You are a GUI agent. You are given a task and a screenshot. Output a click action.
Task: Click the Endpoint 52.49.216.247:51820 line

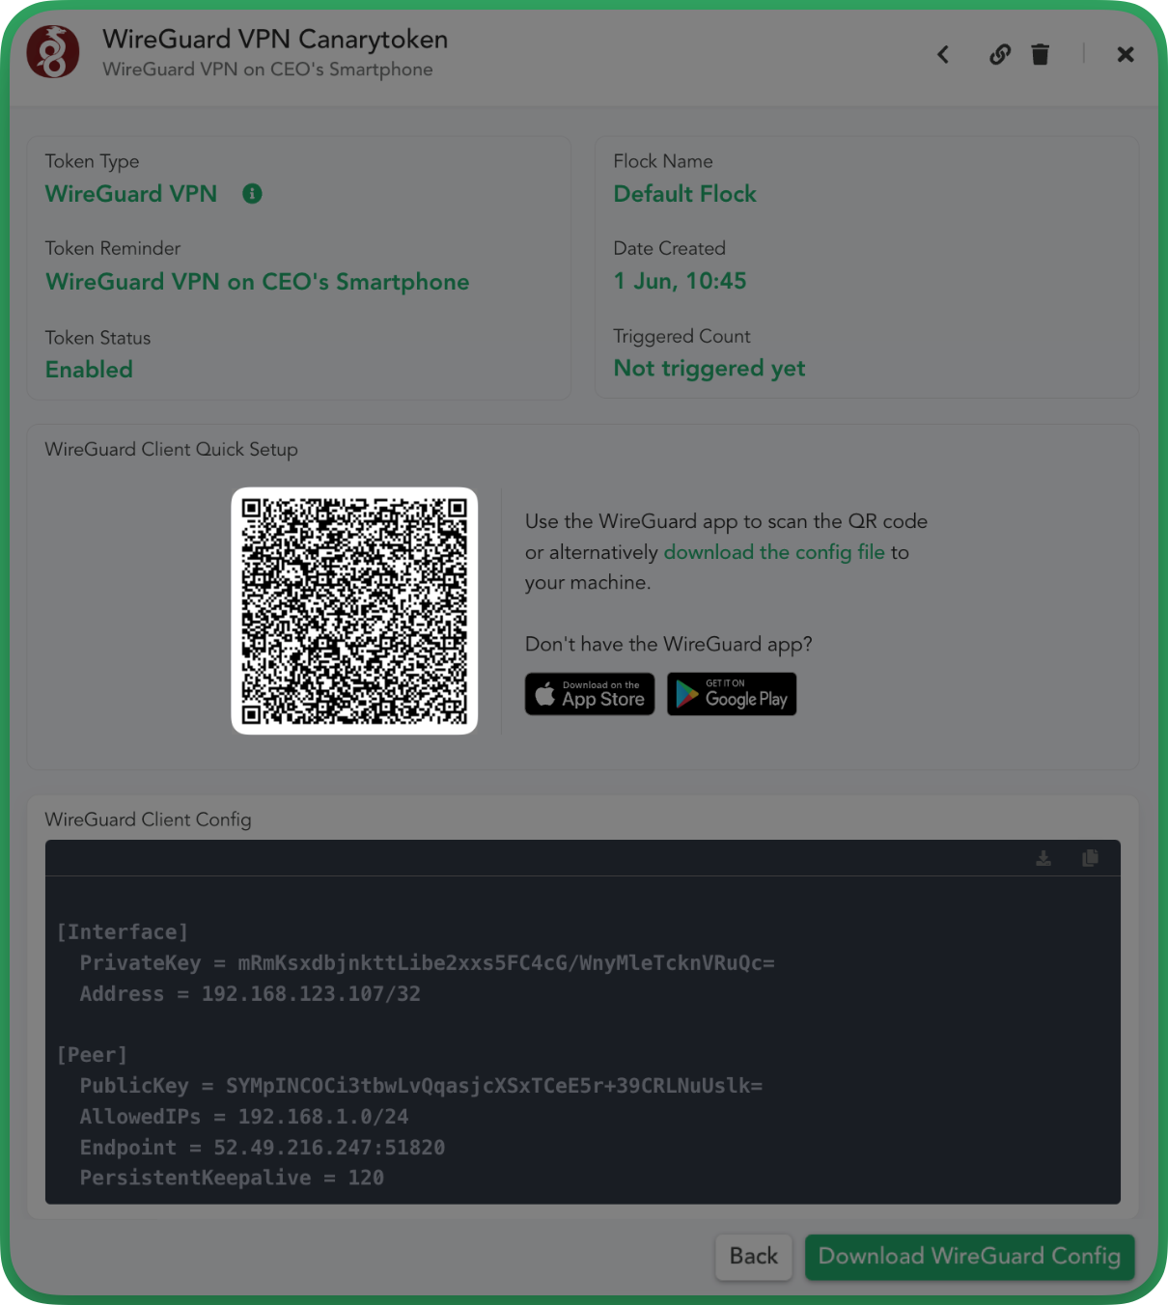263,1148
